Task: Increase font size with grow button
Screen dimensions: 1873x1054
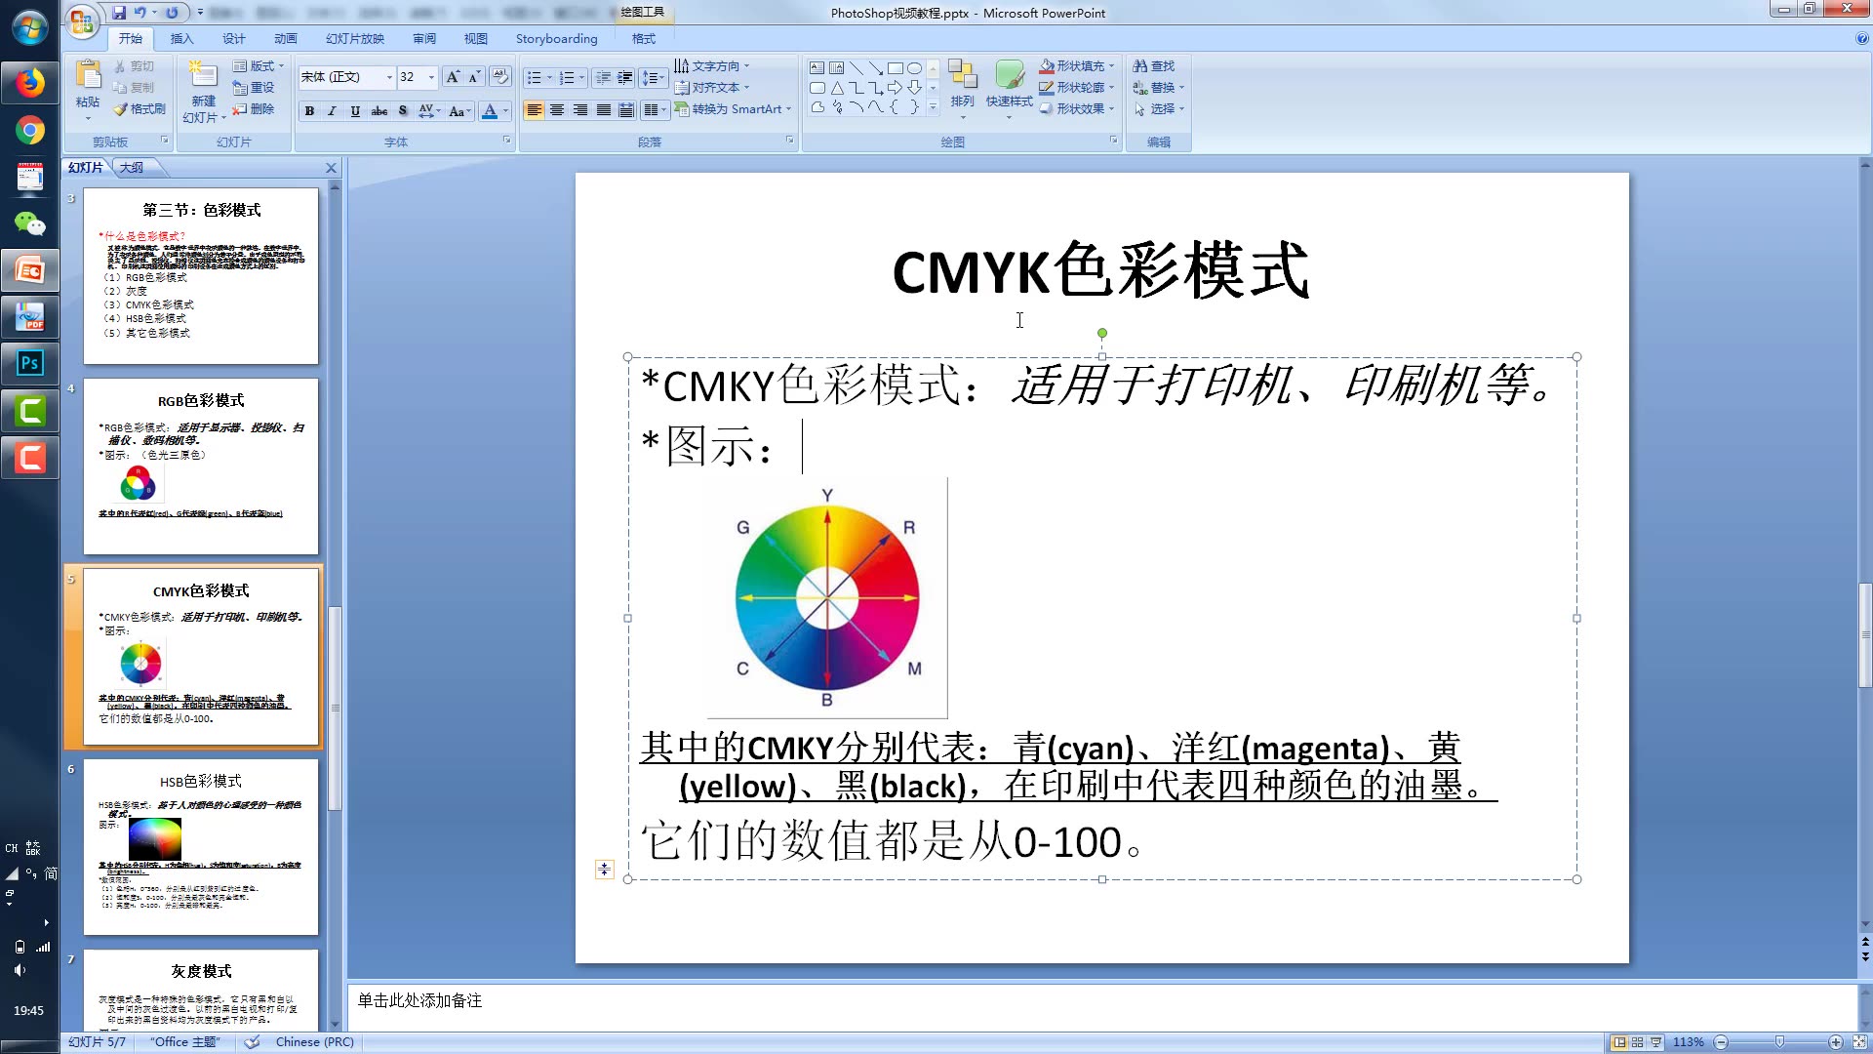Action: pos(452,76)
